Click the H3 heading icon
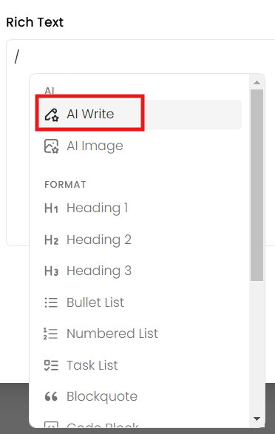The width and height of the screenshot is (275, 434). [x=51, y=271]
